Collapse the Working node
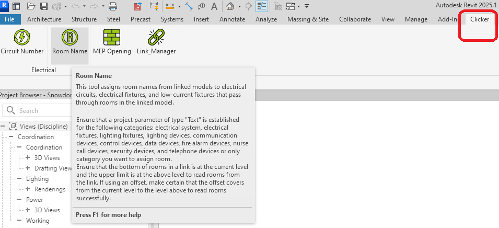Screen dimensions: 499x228 coord(19,220)
